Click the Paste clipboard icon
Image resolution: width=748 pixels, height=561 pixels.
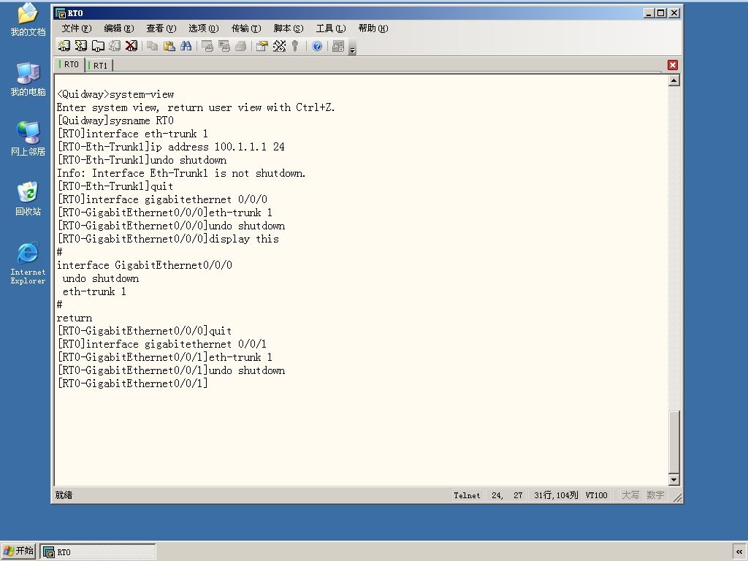click(x=169, y=46)
